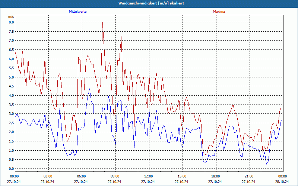This screenshot has width=298, height=186.
Task: Click the 03:00 time axis label
Action: click(48, 176)
